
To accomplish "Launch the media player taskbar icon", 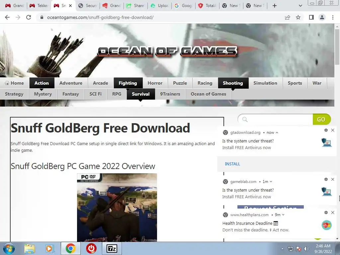I will tap(49, 248).
